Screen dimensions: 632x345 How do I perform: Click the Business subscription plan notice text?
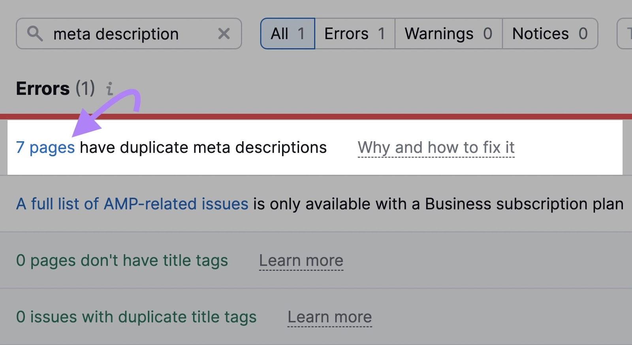coord(438,204)
